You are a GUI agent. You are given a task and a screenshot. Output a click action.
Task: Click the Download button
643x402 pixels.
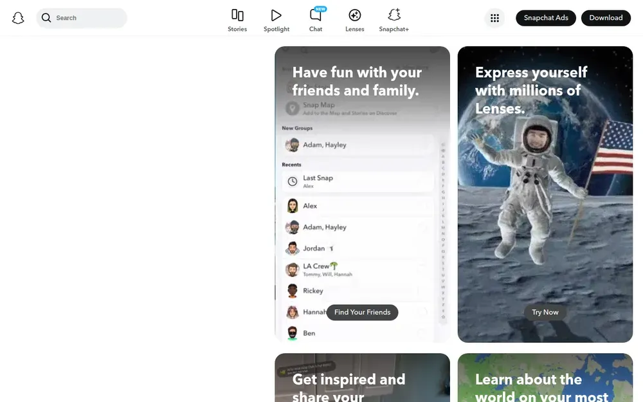[606, 18]
